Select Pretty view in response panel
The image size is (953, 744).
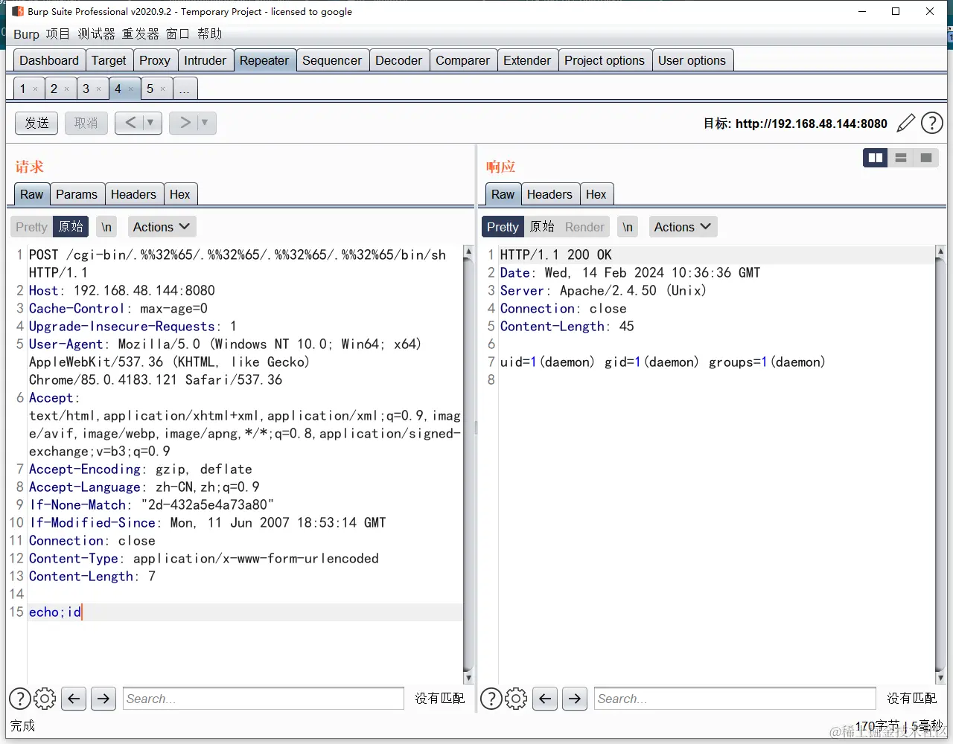point(503,227)
